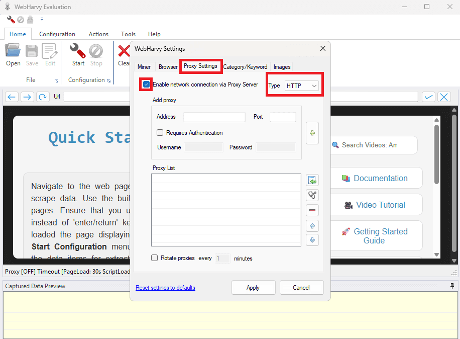Screen dimensions: 460x339
Task: Check the Requires Authentication box
Action: tap(160, 132)
